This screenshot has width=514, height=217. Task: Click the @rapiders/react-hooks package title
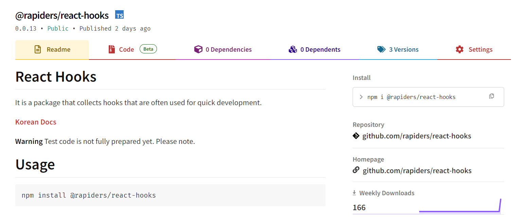pos(62,15)
